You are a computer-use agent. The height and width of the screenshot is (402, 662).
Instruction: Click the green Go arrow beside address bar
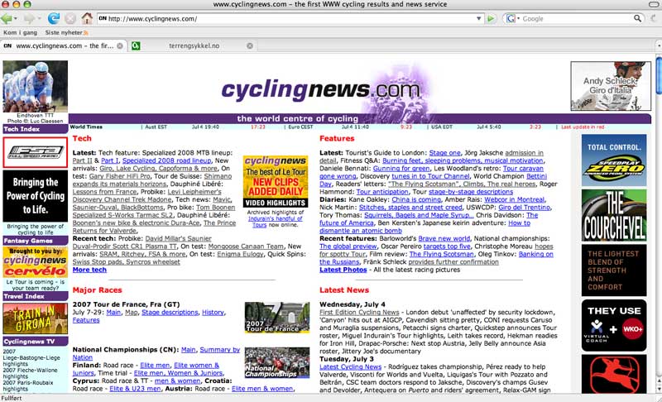491,18
